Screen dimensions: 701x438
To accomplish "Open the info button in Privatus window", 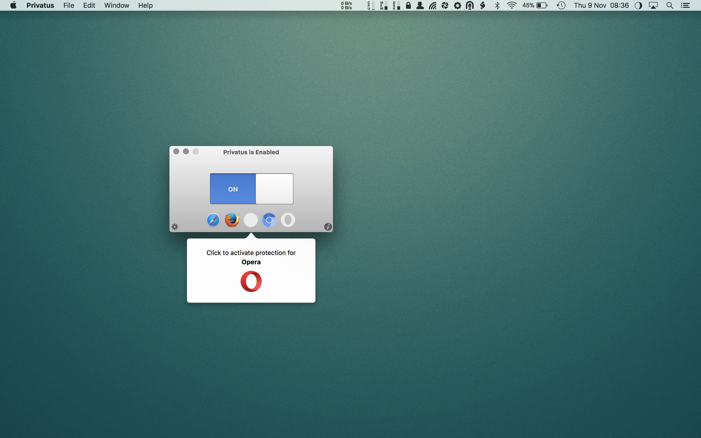I will coord(328,227).
